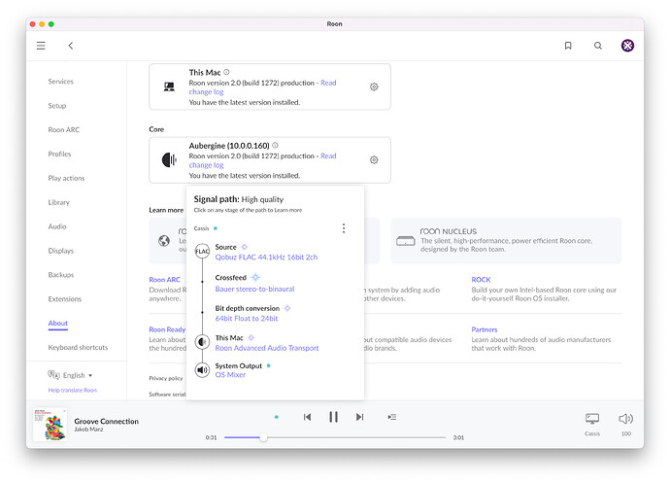Open the ROCK link
670x483 pixels.
tap(481, 279)
